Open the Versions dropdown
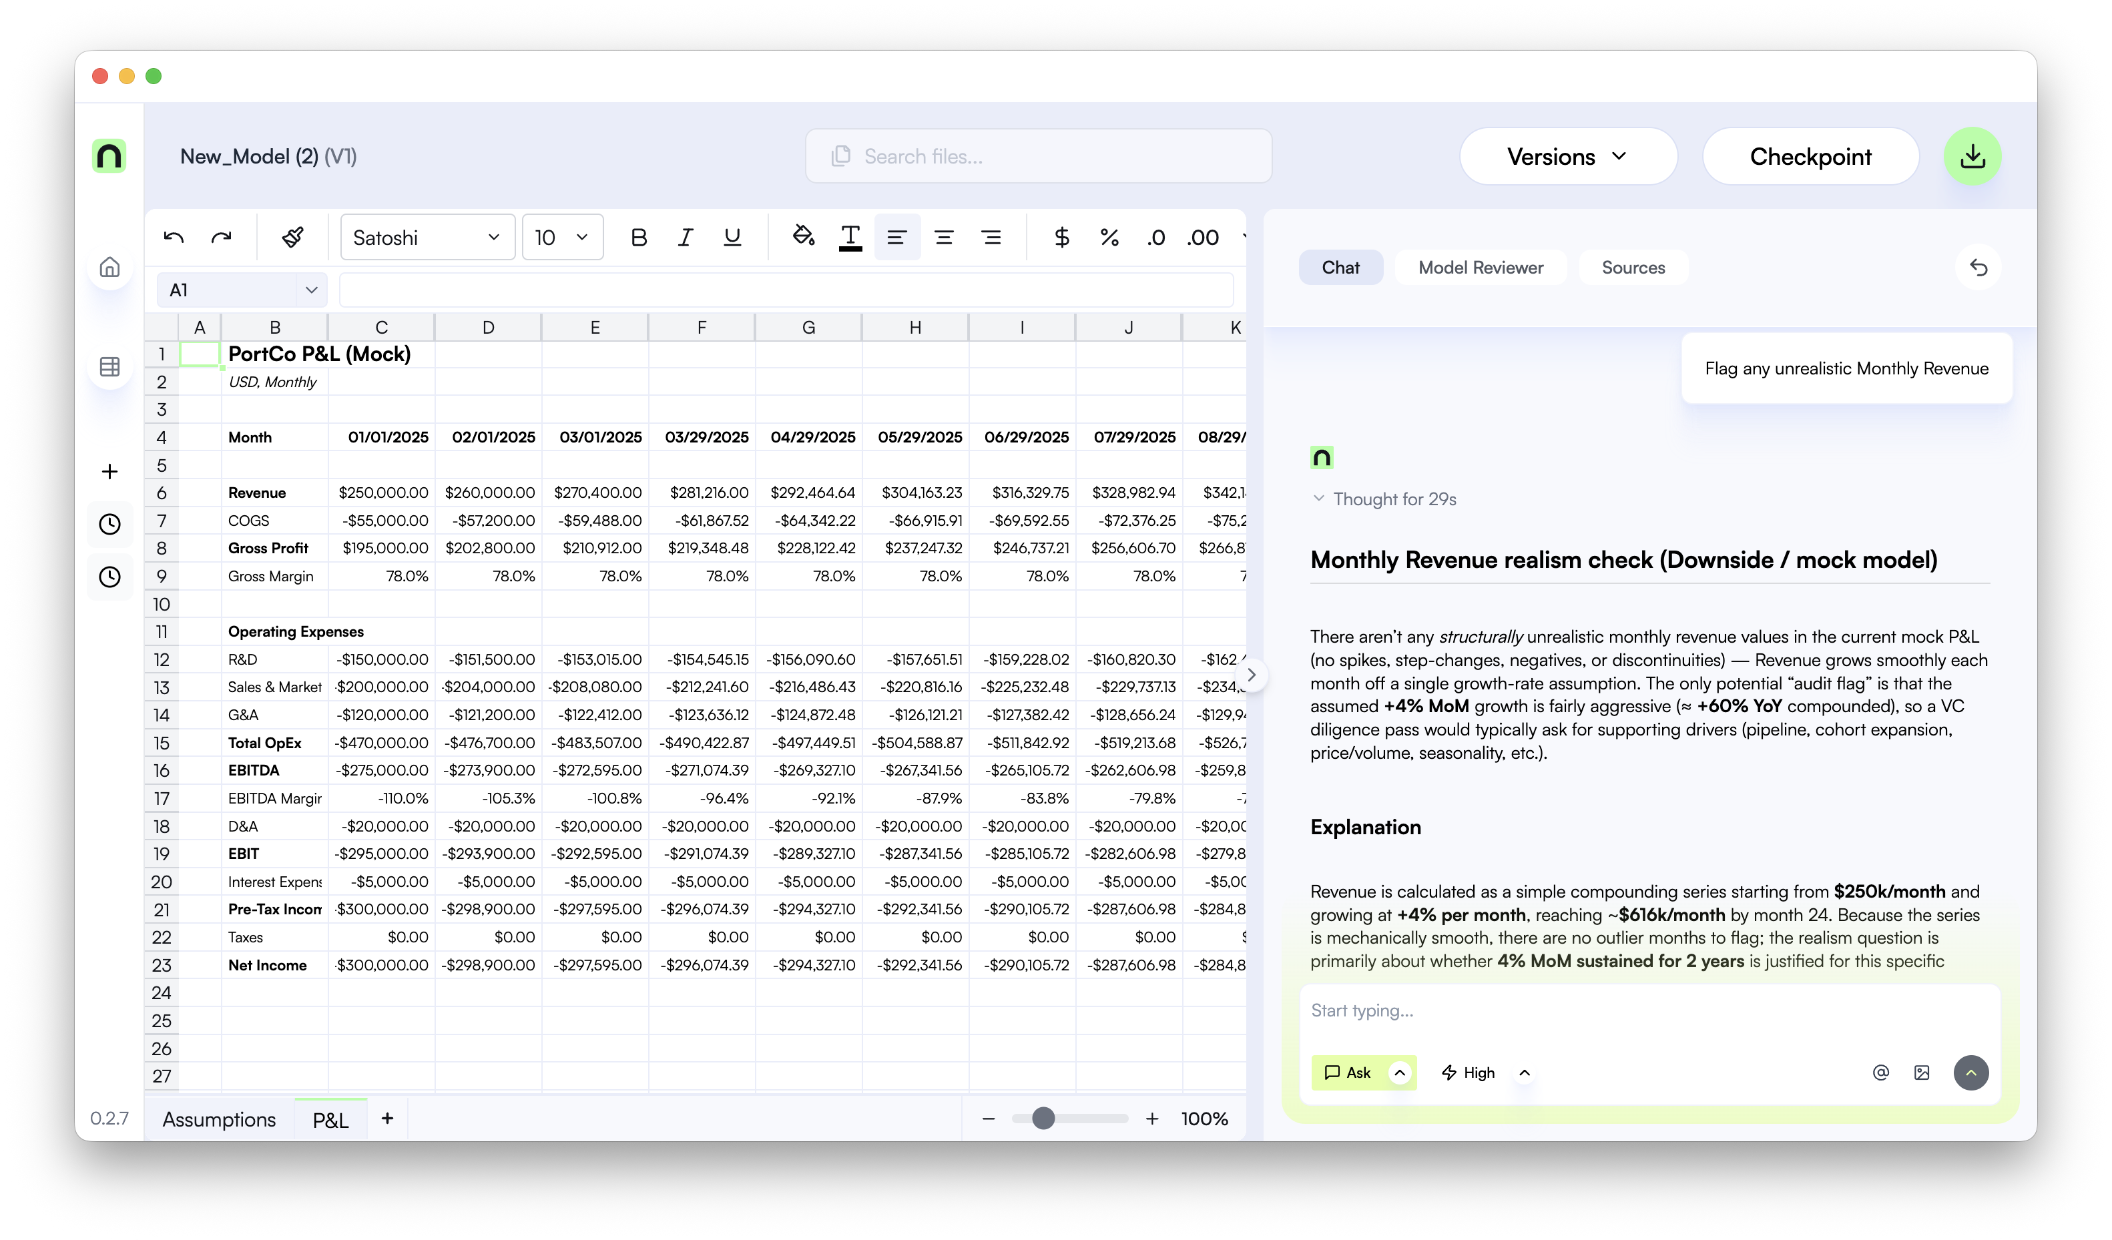 tap(1567, 157)
